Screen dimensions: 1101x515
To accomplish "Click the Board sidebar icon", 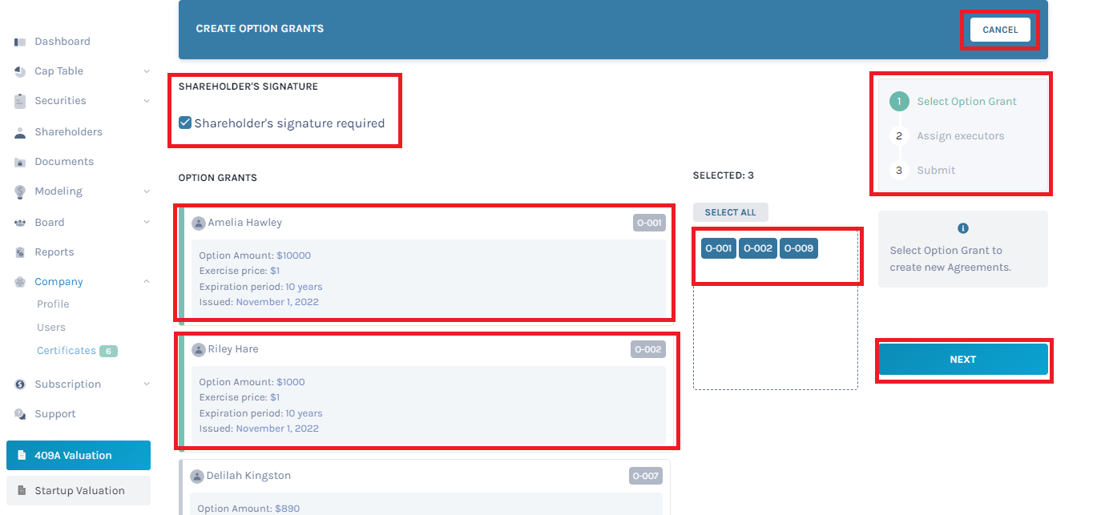I will pos(18,222).
